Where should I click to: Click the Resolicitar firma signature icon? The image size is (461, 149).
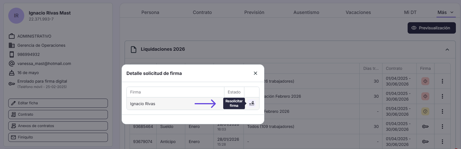(252, 103)
